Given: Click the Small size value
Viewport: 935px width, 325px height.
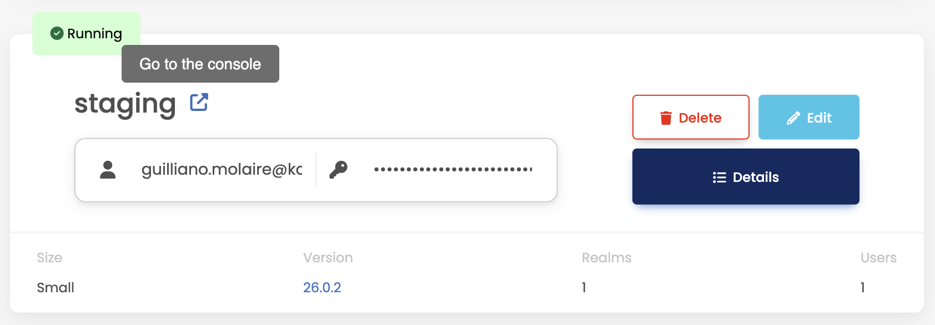Looking at the screenshot, I should click(56, 287).
